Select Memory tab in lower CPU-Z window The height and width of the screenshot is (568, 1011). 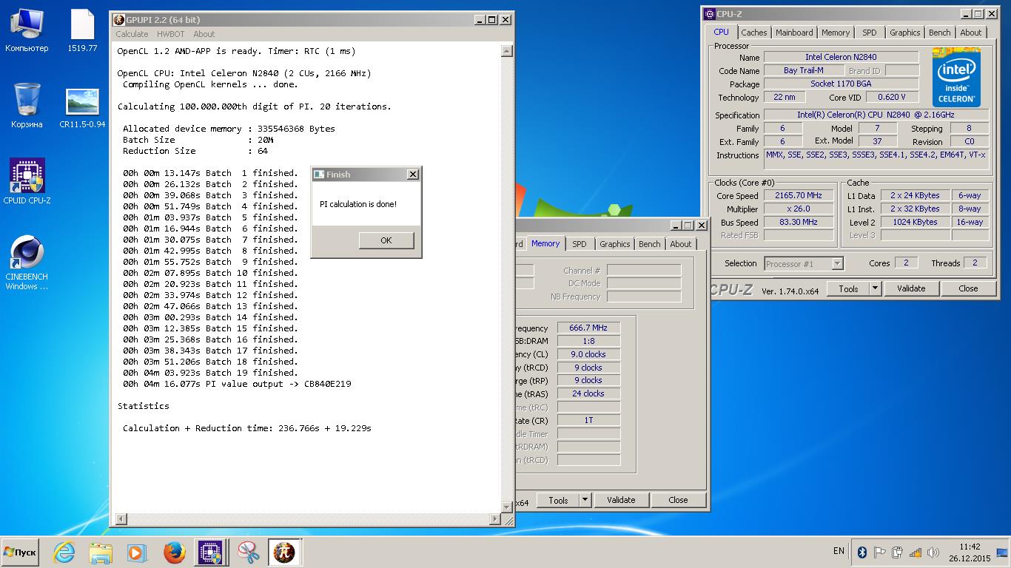point(545,243)
